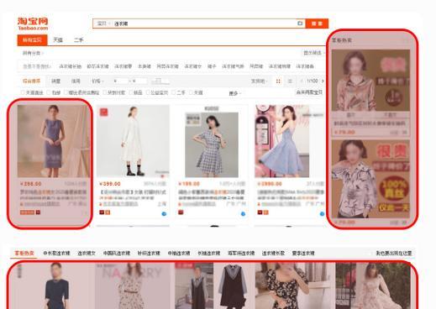Switch to grid view of results

coord(278,81)
